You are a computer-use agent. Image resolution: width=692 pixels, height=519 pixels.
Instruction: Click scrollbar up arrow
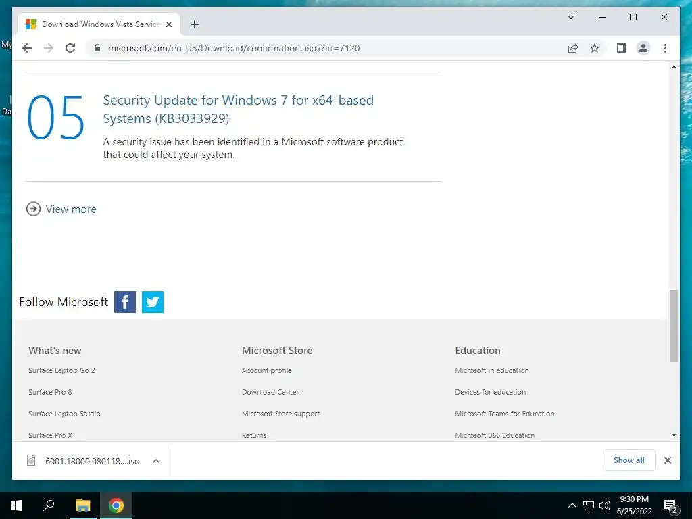click(x=674, y=67)
